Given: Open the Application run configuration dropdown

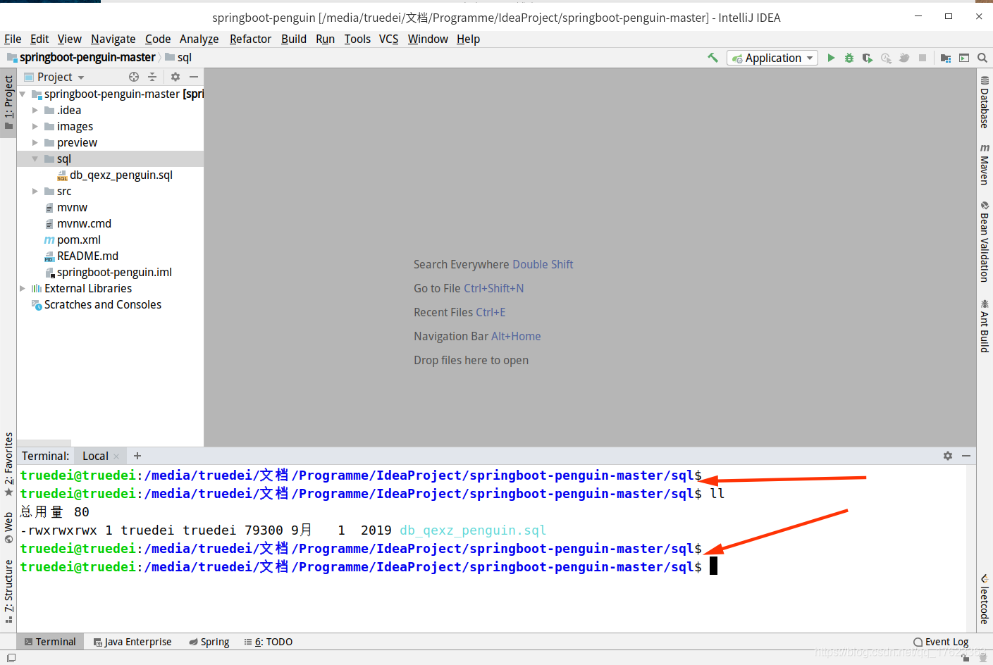Looking at the screenshot, I should (772, 58).
